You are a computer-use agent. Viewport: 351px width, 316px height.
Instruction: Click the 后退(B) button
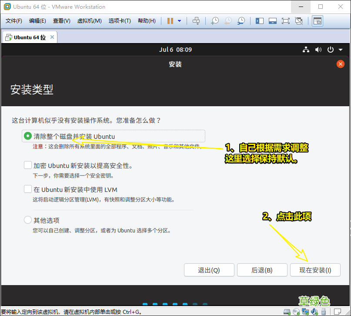click(262, 270)
